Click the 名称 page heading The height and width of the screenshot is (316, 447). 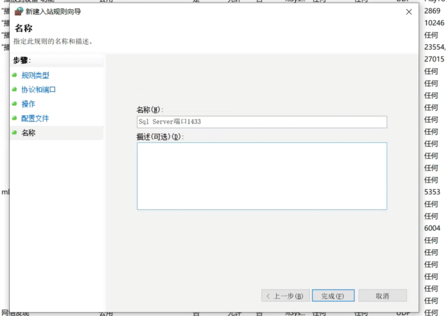pyautogui.click(x=24, y=28)
